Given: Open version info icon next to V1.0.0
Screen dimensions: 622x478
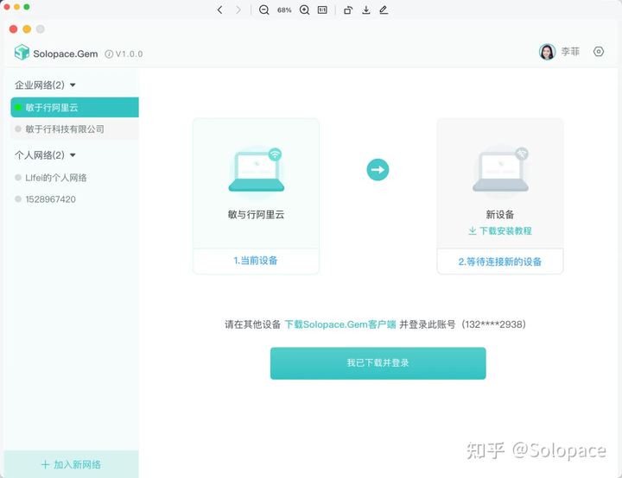Looking at the screenshot, I should [109, 53].
